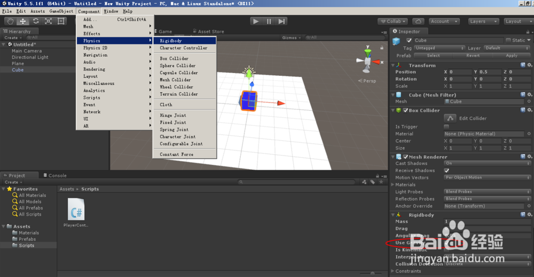Click the Edit Collider icon button
The image size is (534, 277).
click(450, 118)
